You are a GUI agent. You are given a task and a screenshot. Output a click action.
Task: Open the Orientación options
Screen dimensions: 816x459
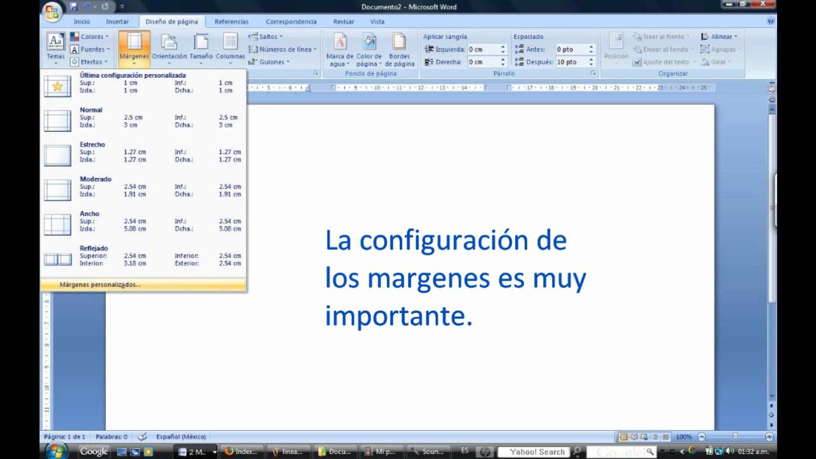tap(169, 49)
